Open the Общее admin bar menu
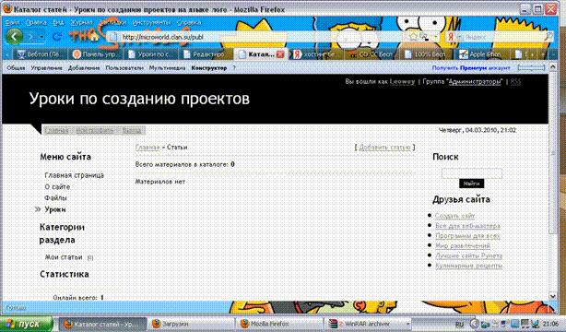 (16, 68)
